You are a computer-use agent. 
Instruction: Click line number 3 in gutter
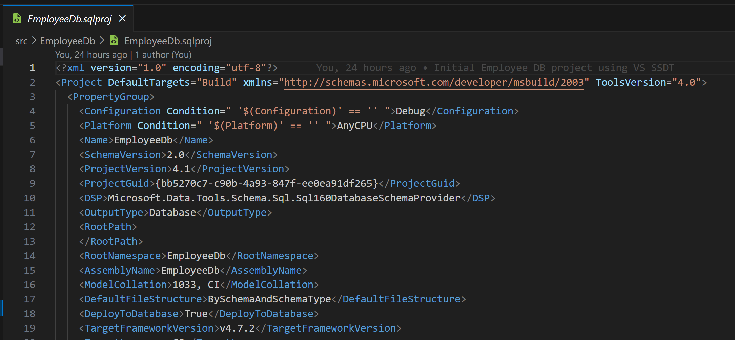click(x=32, y=97)
